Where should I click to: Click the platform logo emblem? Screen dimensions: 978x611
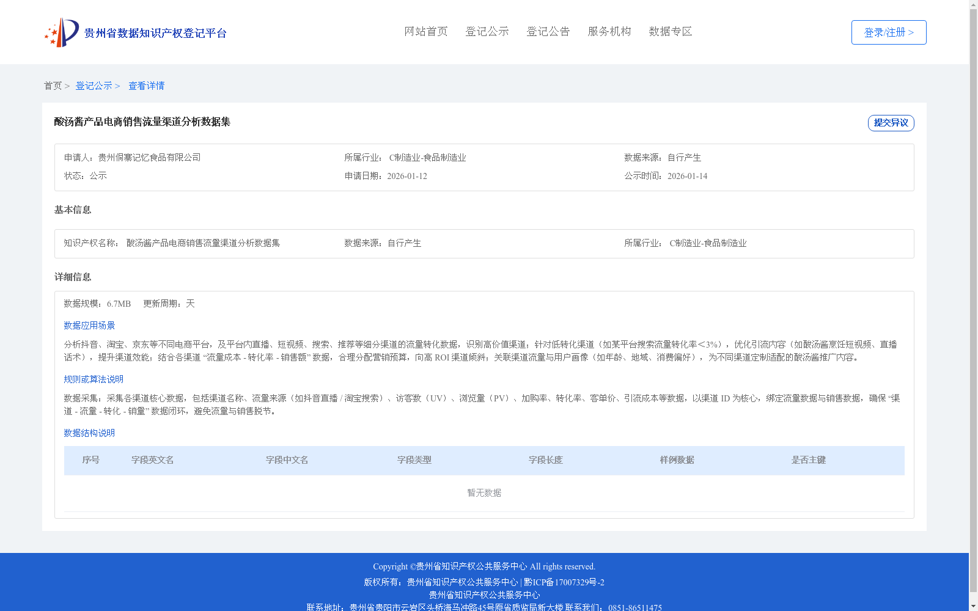click(62, 32)
